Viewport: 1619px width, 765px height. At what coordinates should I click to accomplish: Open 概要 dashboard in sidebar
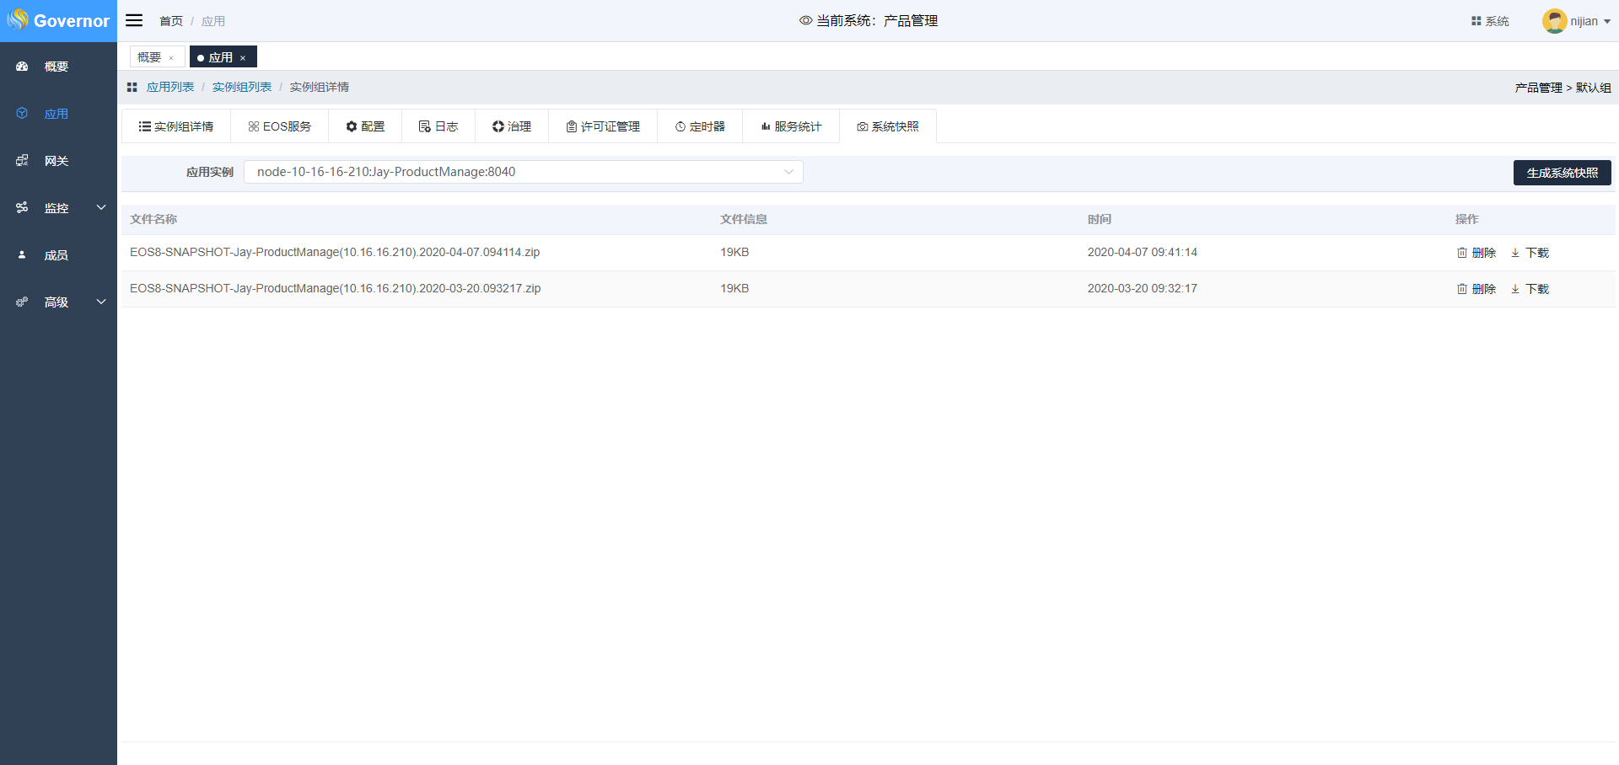tap(56, 67)
